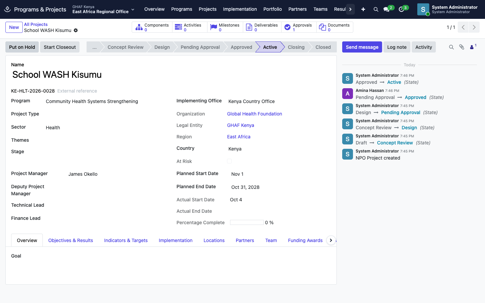Click Put on Hold button
The width and height of the screenshot is (485, 303).
pos(22,47)
